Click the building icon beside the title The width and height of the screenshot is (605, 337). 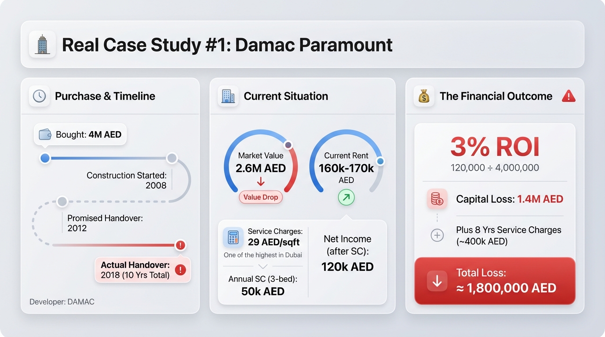42,45
